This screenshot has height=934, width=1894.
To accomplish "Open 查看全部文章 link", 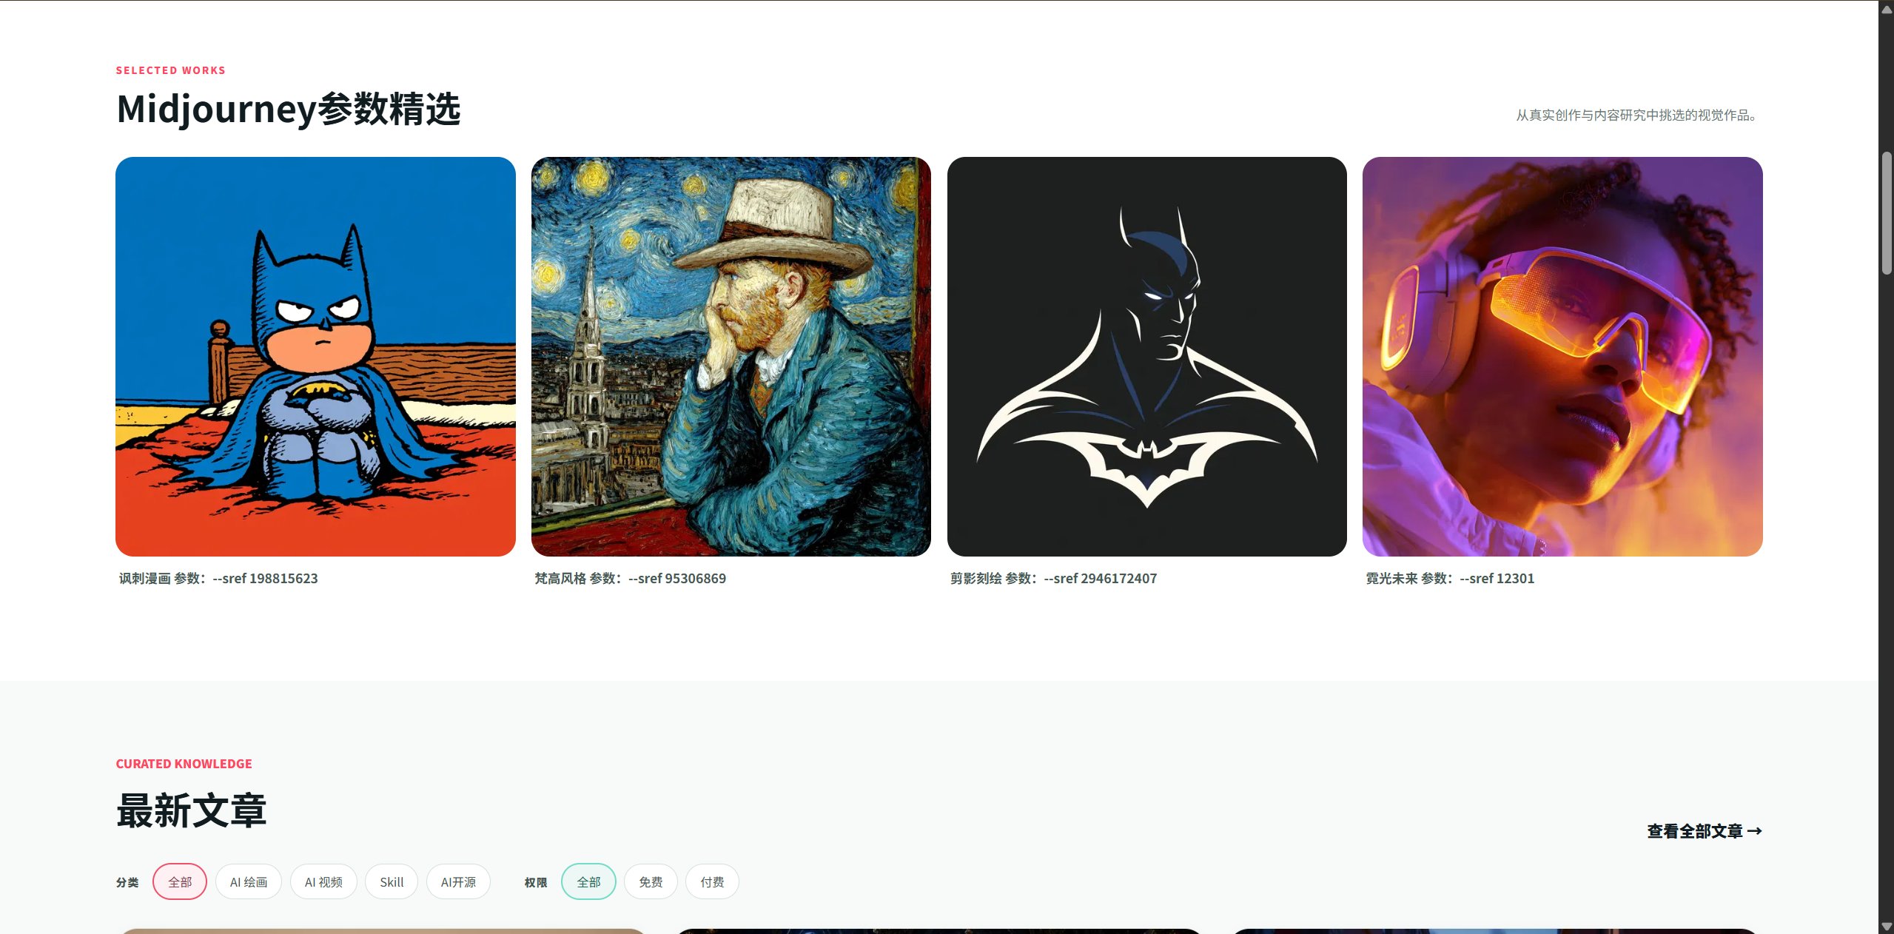I will (1705, 831).
